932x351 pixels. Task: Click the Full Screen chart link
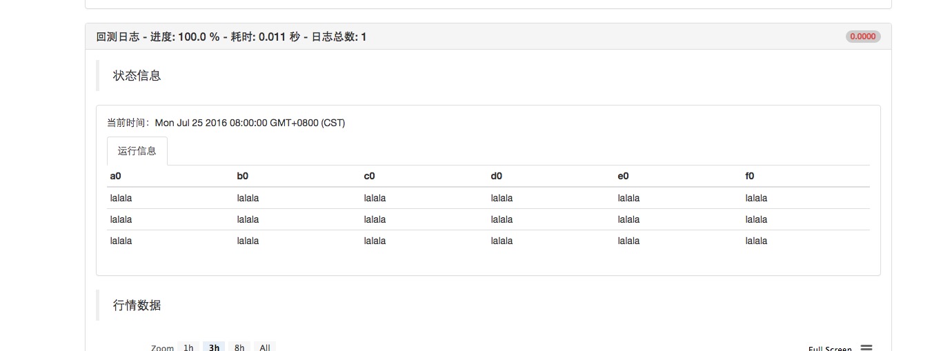830,349
